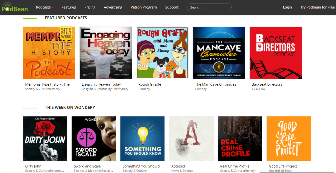The image size is (336, 173).
Task: Open the Accused podcast cover
Action: click(x=191, y=138)
